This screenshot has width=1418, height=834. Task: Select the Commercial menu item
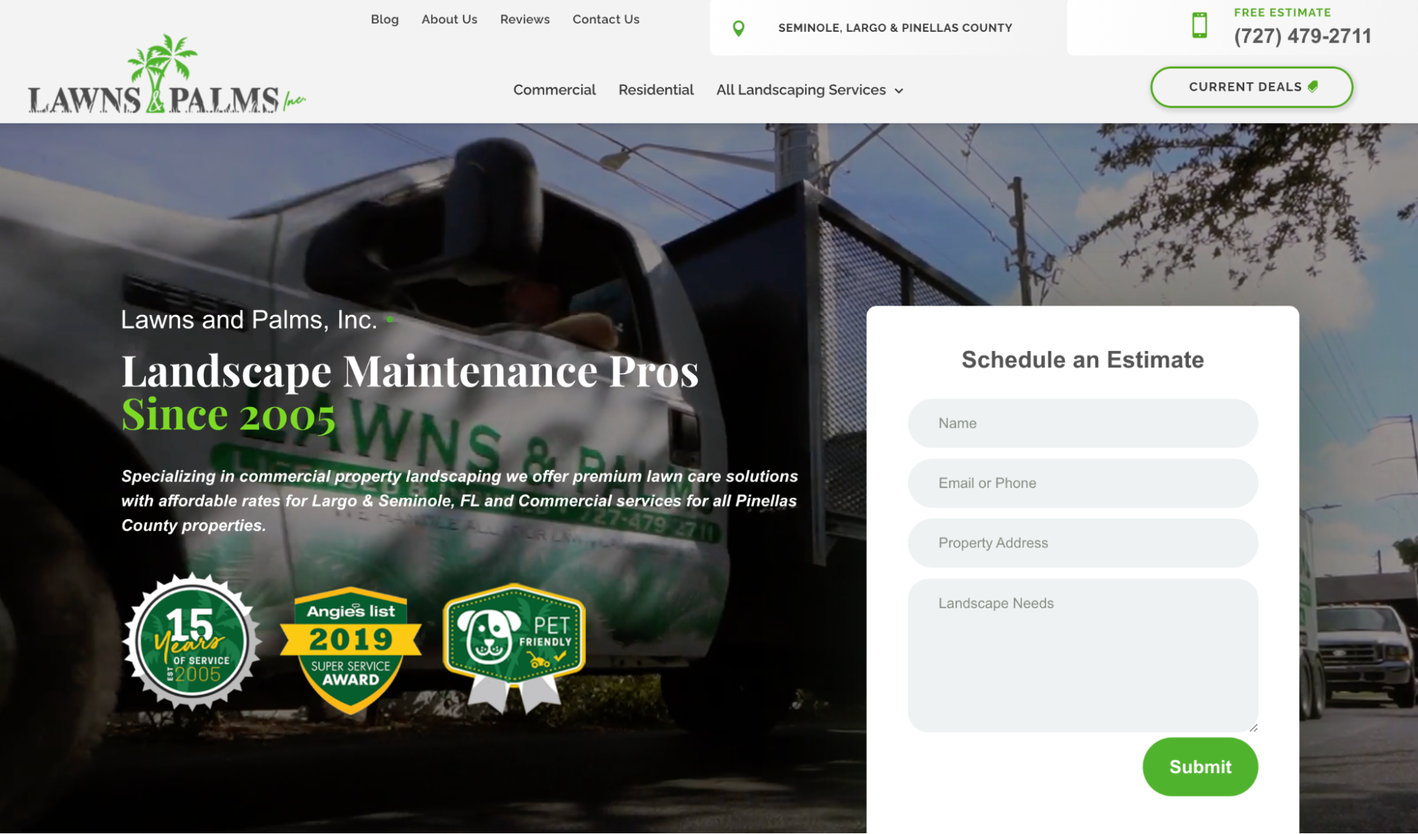point(554,90)
